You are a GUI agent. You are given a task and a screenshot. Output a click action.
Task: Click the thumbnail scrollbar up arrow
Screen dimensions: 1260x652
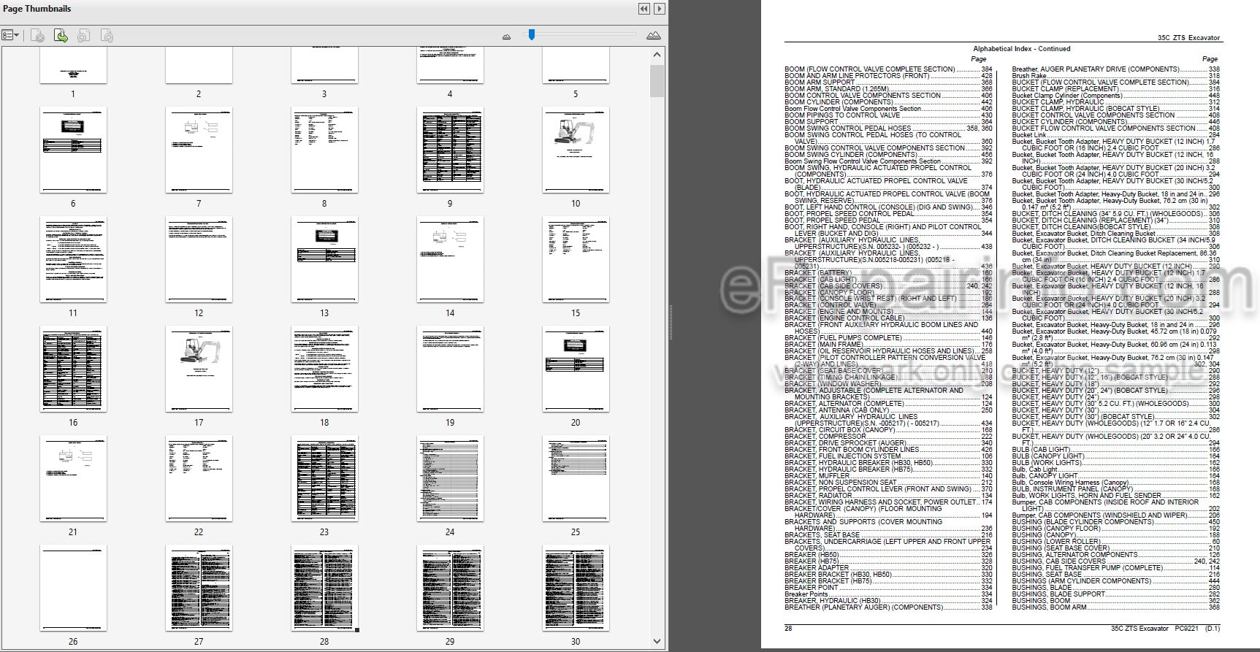tap(657, 55)
